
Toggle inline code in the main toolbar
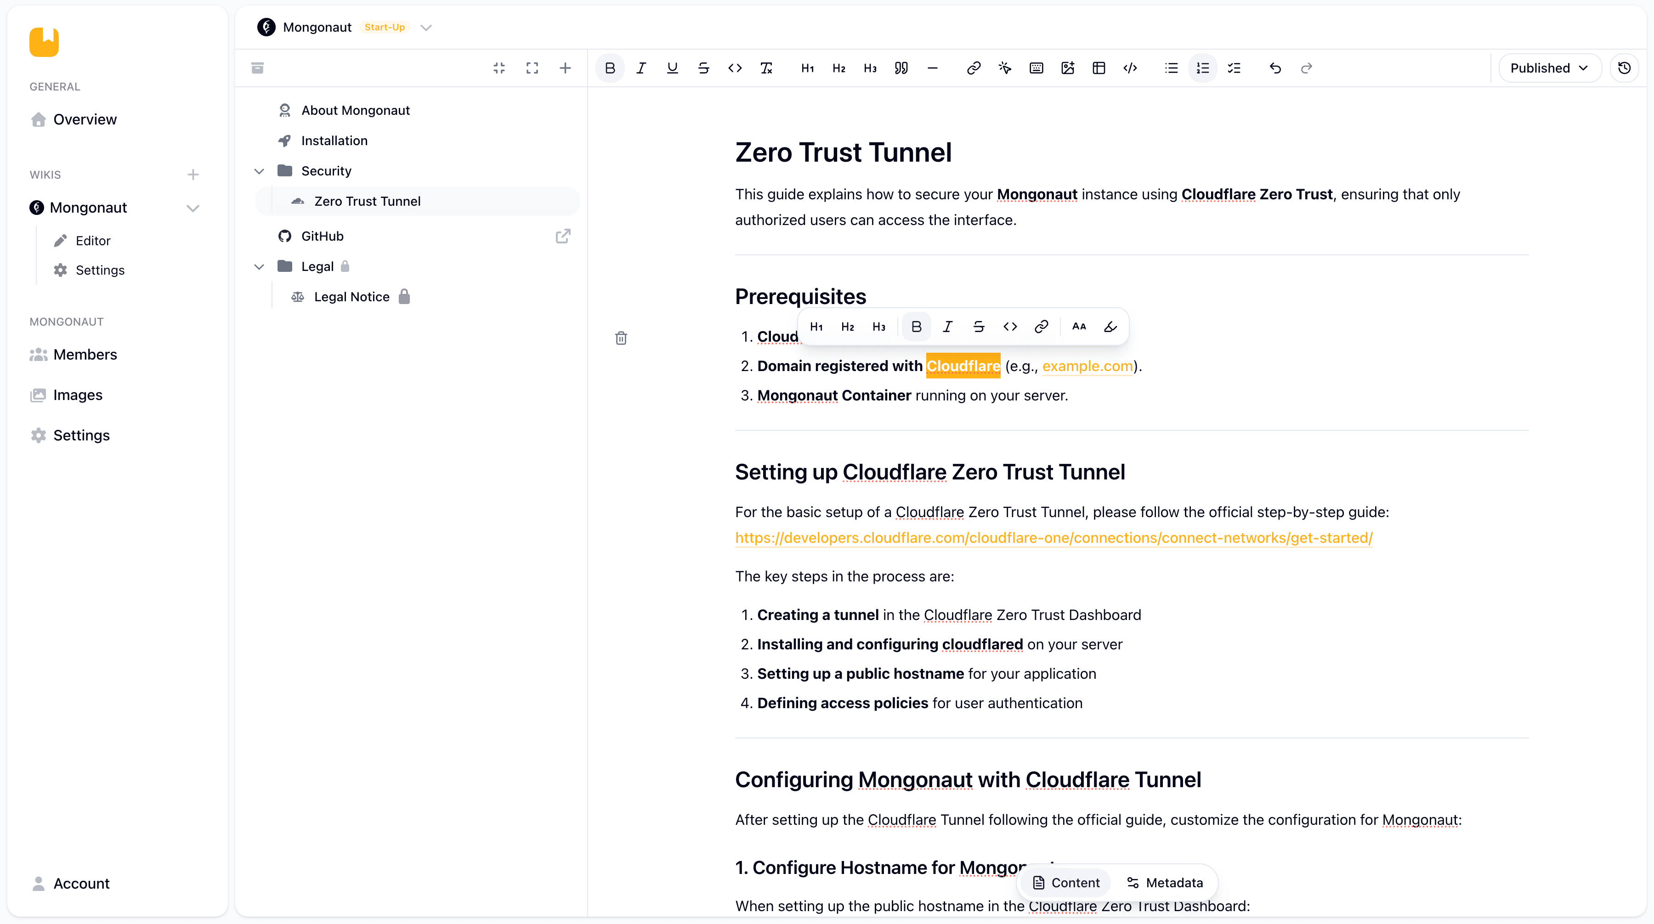point(735,68)
